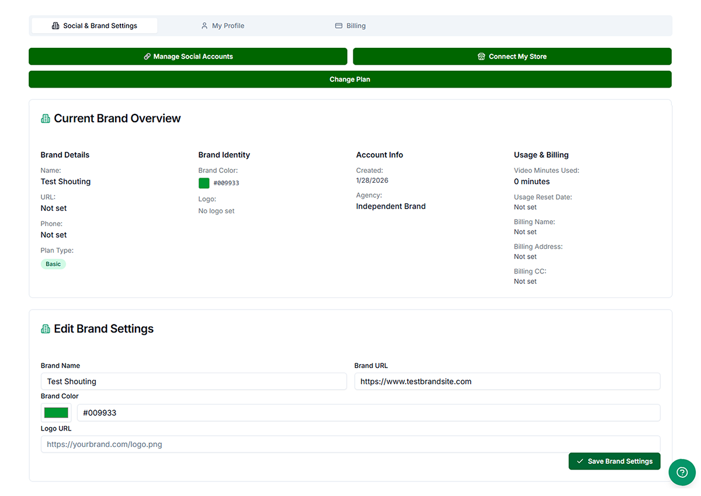Image resolution: width=701 pixels, height=496 pixels.
Task: Click the question mark help icon
Action: (682, 472)
